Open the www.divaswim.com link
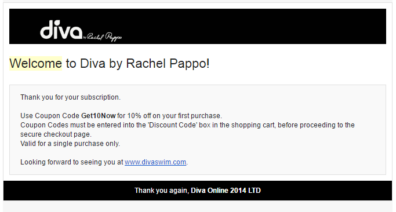Viewport: 396px width, 212px height. coord(155,162)
